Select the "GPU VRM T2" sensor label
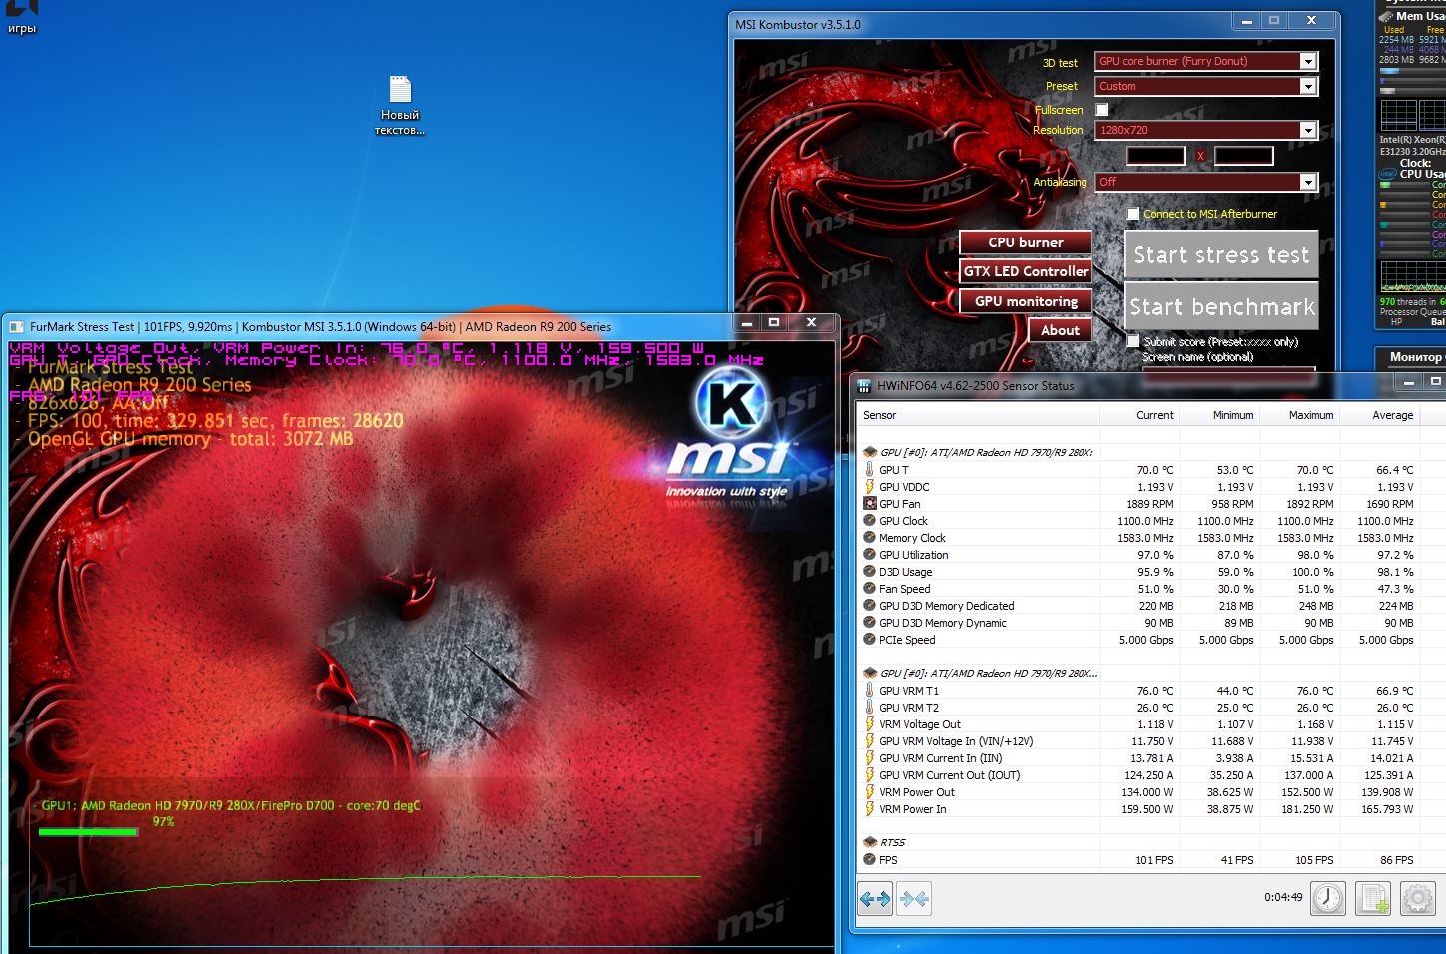The width and height of the screenshot is (1446, 954). coord(909,708)
